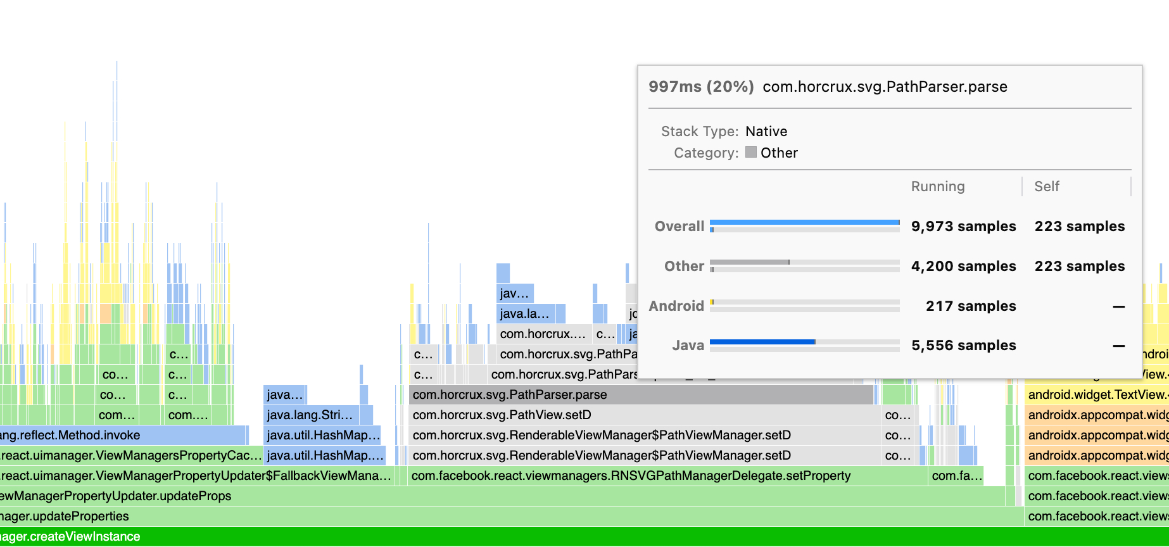1169x547 pixels.
Task: Click the Running column header
Action: click(937, 187)
